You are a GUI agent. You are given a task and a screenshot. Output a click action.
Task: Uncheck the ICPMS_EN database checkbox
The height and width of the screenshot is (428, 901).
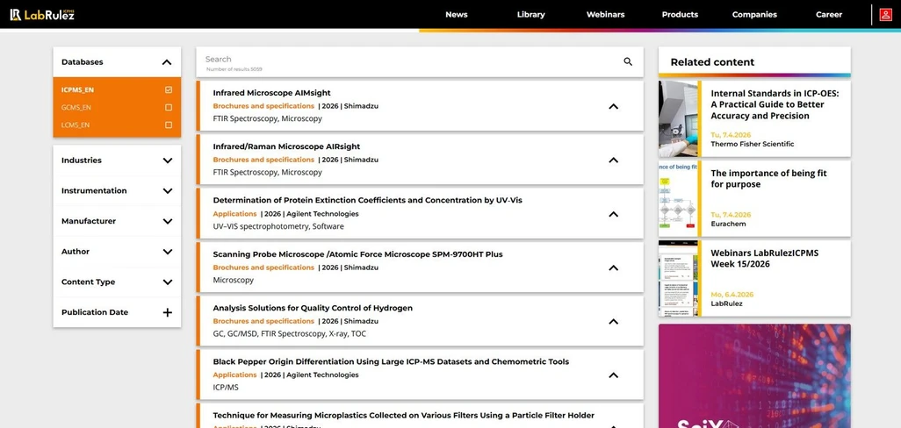click(x=169, y=89)
